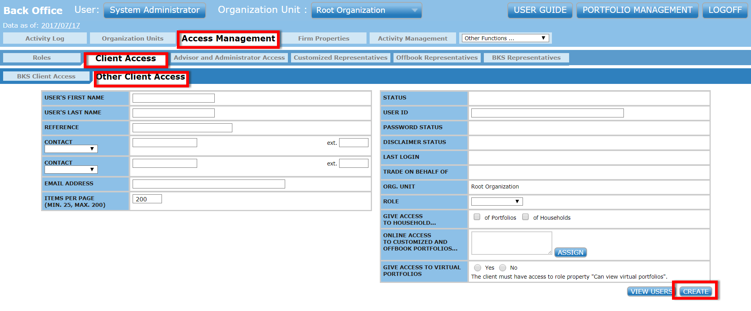Focus the Email Address input field

208,184
